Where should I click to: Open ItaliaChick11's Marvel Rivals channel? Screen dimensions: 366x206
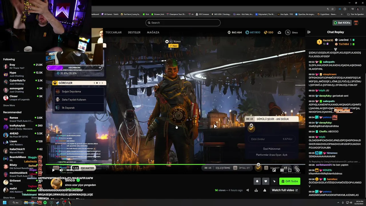pyautogui.click(x=23, y=151)
